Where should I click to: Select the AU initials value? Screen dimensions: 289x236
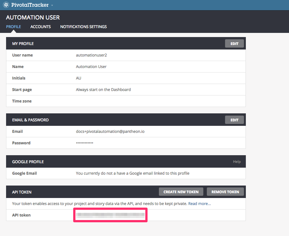[79, 78]
